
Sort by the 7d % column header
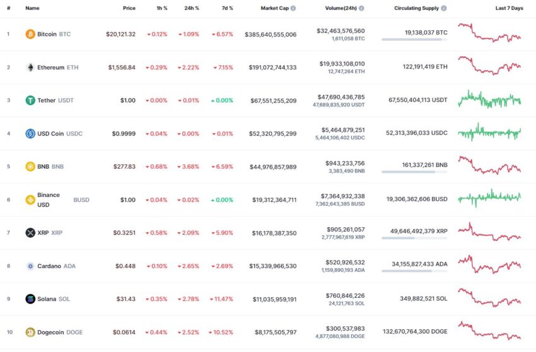(227, 8)
